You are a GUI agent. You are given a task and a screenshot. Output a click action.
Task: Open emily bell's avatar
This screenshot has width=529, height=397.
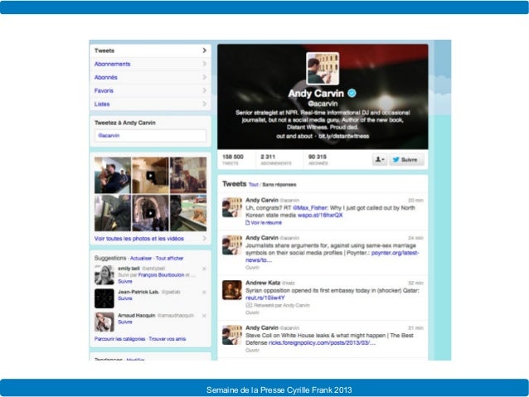click(104, 275)
